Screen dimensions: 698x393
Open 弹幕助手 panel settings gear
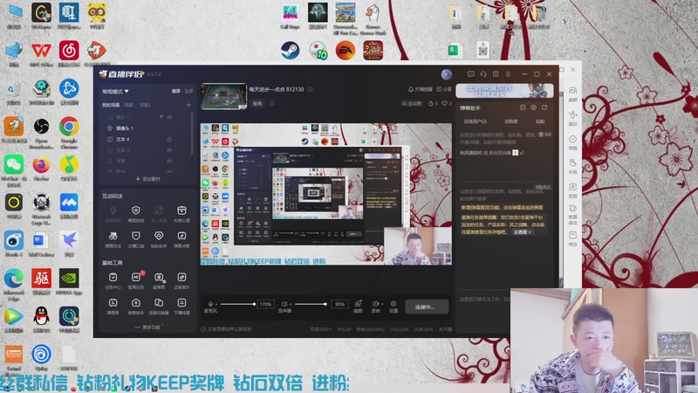coord(533,107)
